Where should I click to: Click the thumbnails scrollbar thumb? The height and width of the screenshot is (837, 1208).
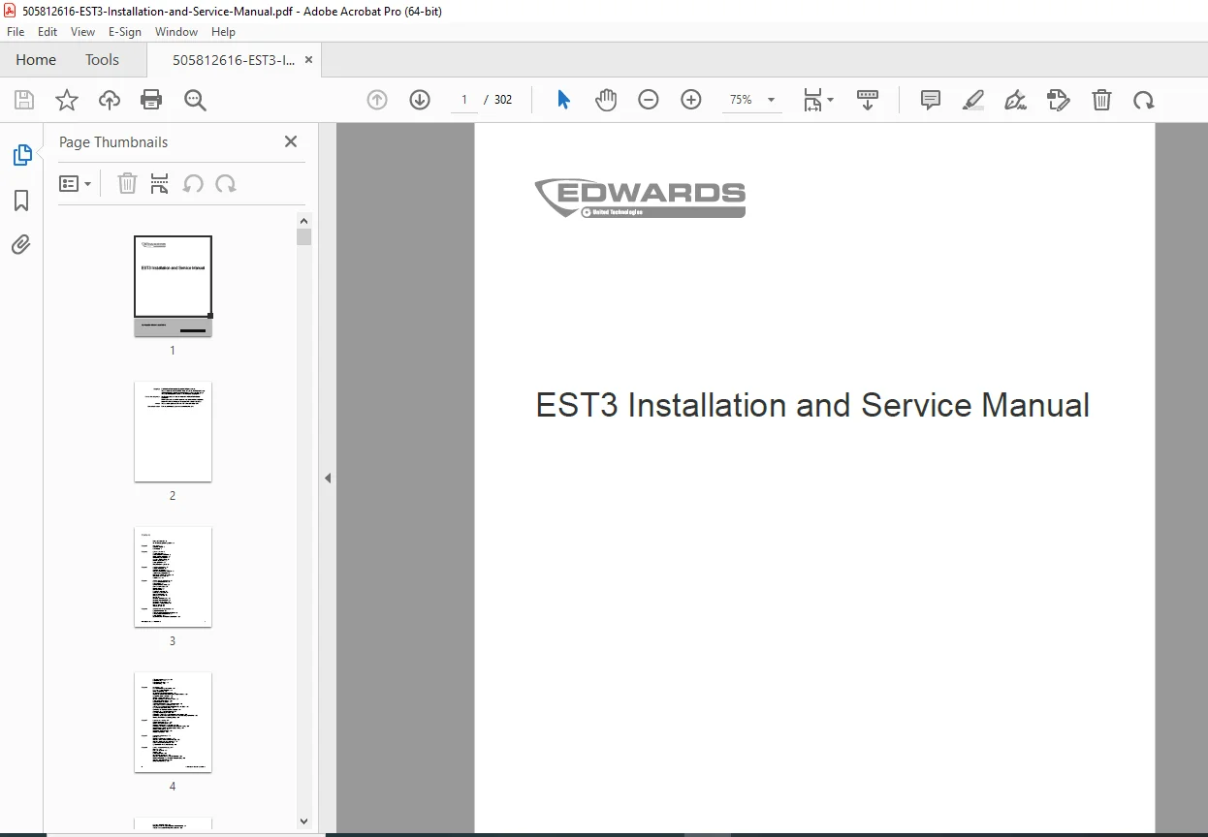coord(304,237)
